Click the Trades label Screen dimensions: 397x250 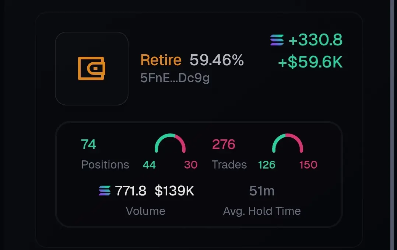(229, 165)
